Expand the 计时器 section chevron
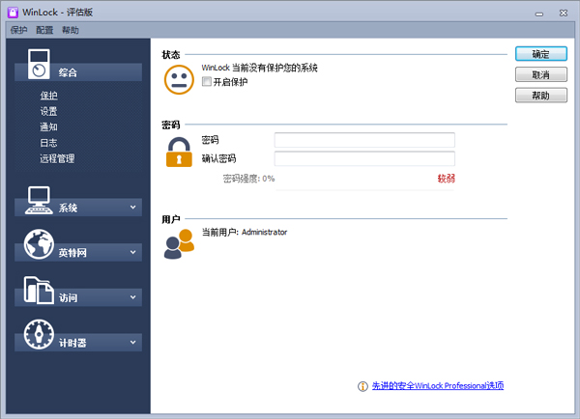Viewport: 580px width, 419px height. 132,343
